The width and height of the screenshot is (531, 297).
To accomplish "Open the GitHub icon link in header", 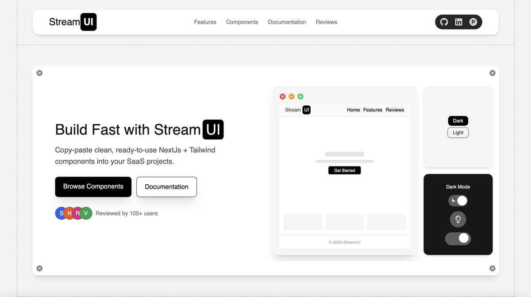I will tap(444, 22).
